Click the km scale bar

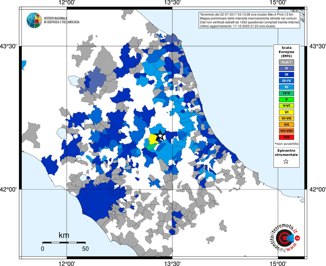[64, 243]
